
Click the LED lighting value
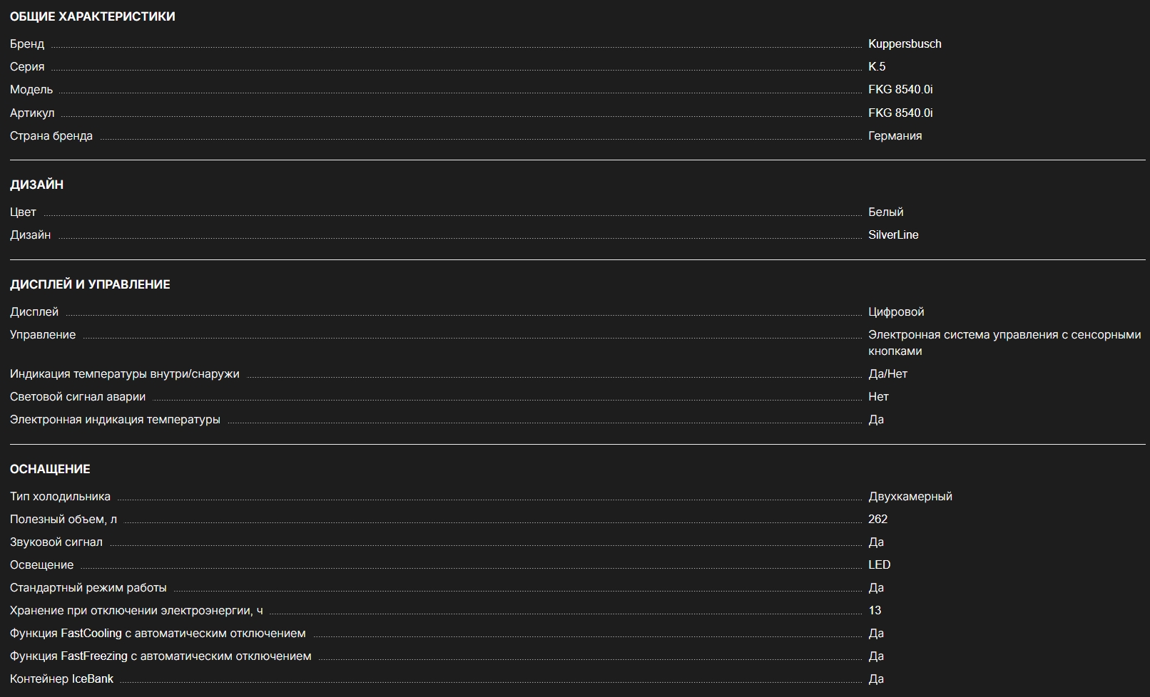point(879,565)
